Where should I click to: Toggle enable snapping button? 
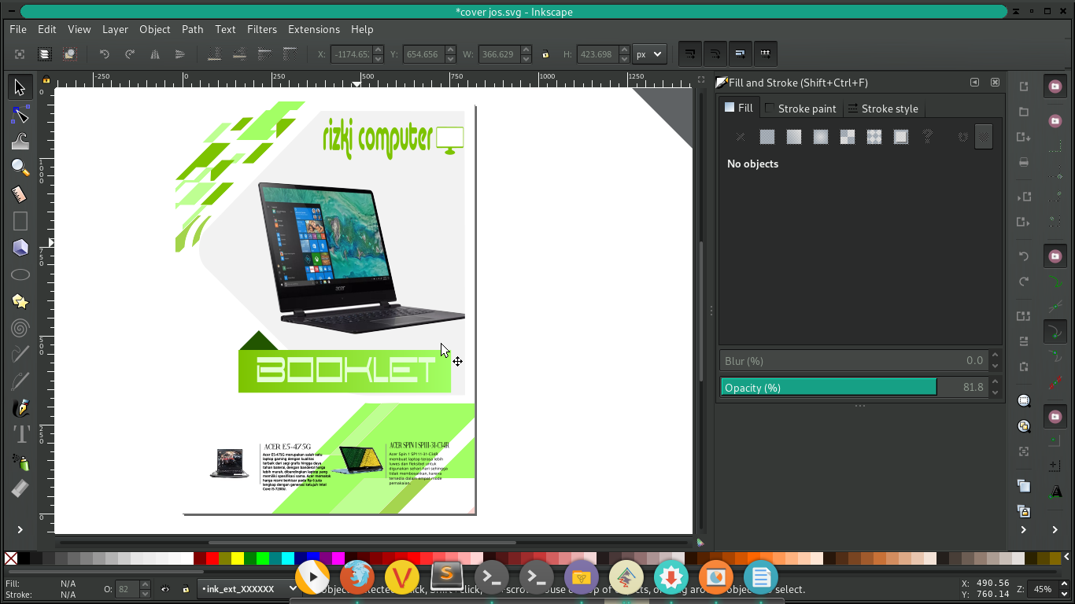(1055, 87)
